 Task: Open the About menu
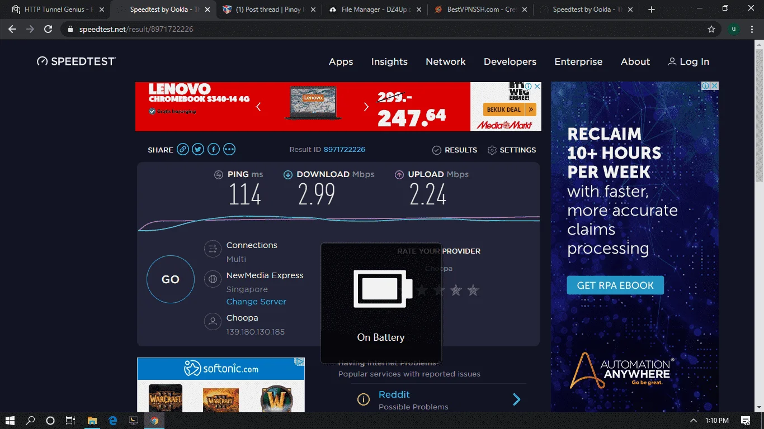635,61
